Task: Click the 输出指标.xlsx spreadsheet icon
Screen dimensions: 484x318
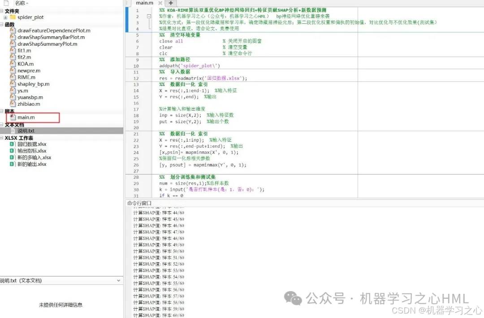Action: 12,151
